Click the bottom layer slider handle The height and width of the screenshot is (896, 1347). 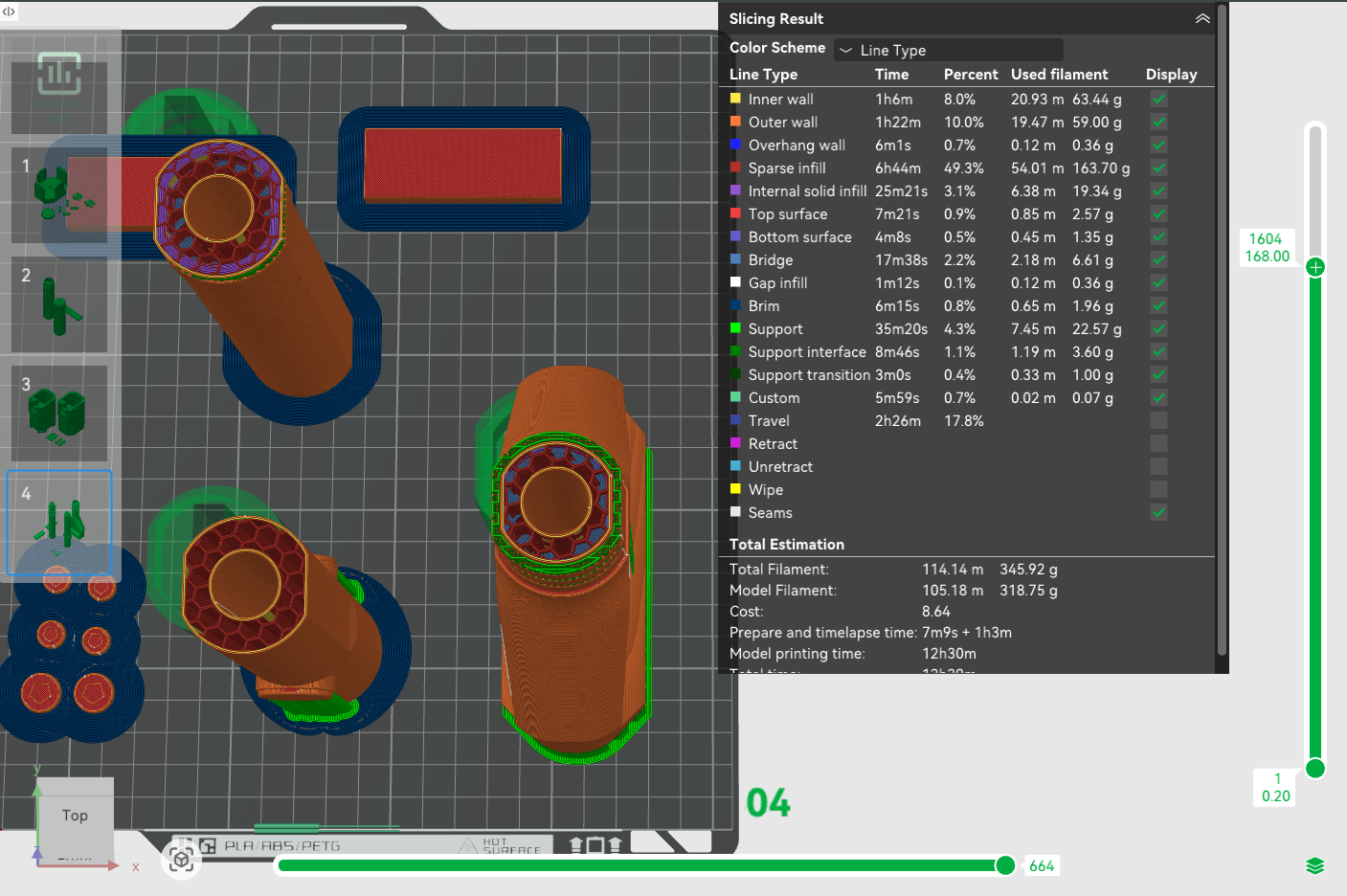pyautogui.click(x=1315, y=768)
